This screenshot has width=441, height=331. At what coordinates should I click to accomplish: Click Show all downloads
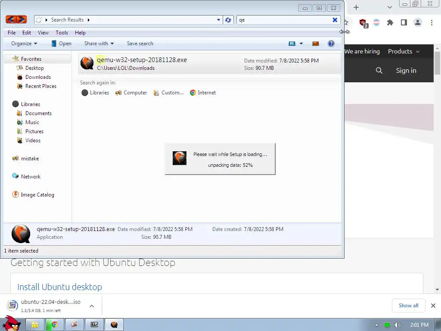(x=408, y=306)
